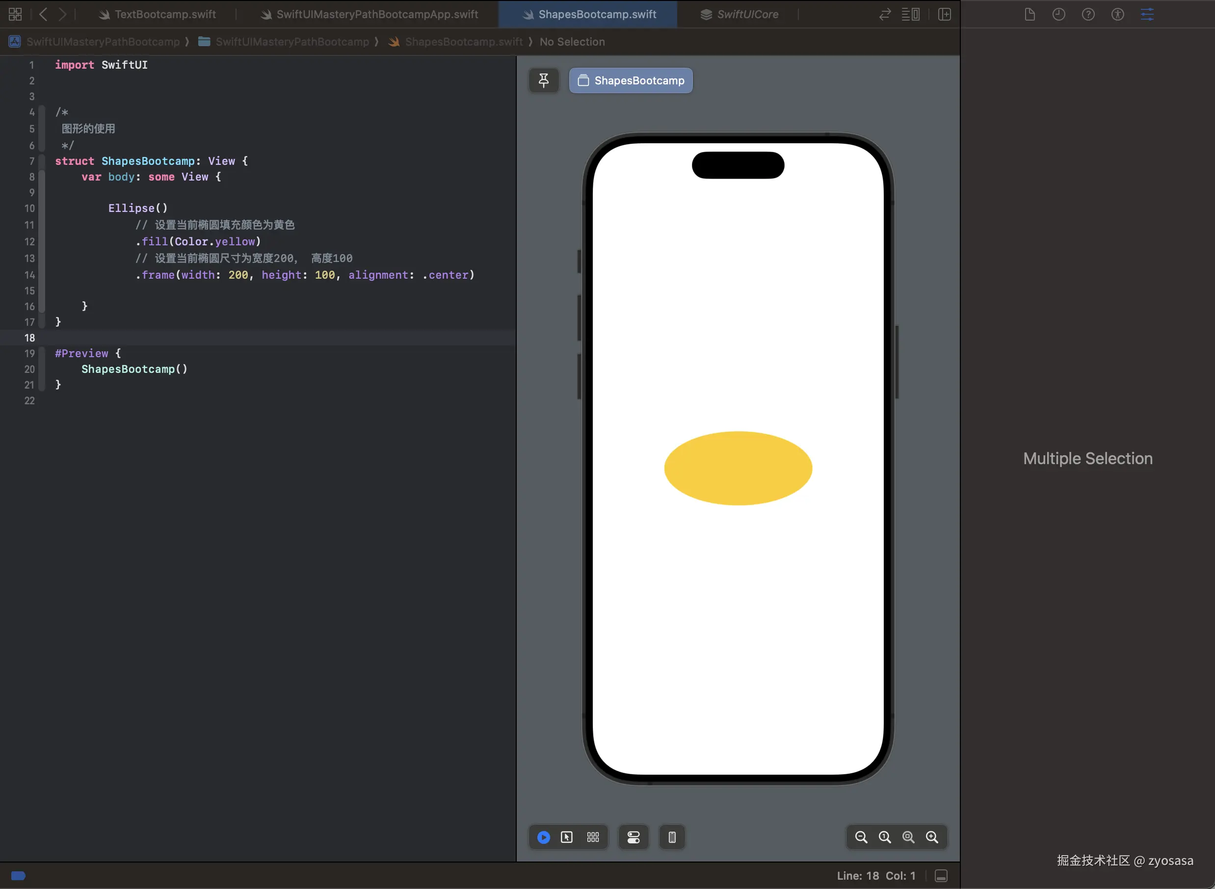Open preview variants grid
The height and width of the screenshot is (889, 1215).
[x=593, y=837]
